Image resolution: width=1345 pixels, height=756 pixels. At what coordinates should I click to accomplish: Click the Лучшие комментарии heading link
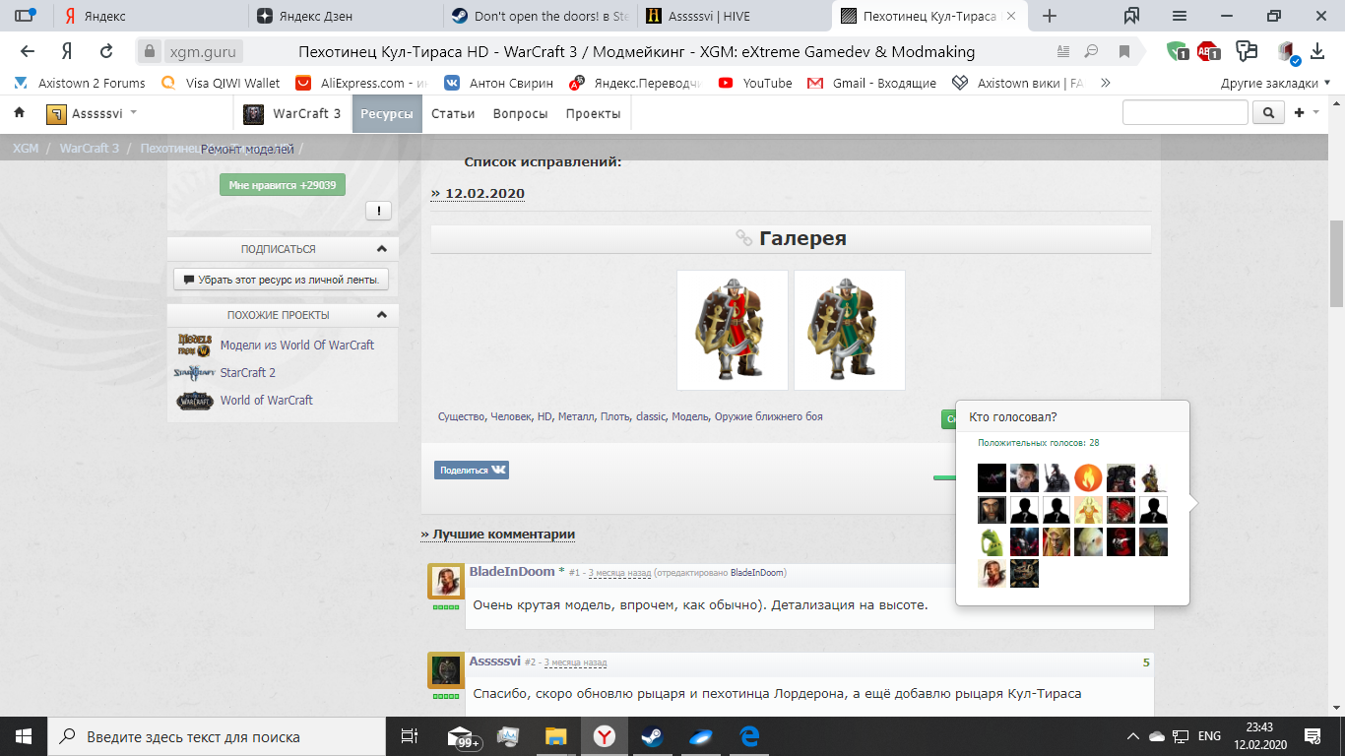tap(498, 535)
